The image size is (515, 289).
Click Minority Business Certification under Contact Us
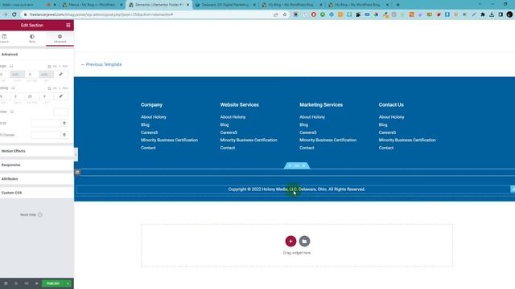point(407,140)
